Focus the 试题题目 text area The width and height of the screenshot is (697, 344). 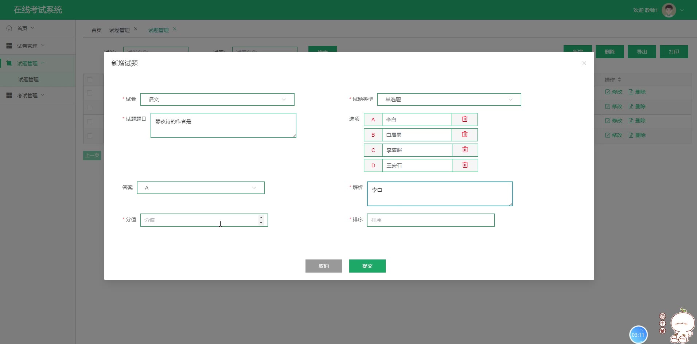pos(223,125)
